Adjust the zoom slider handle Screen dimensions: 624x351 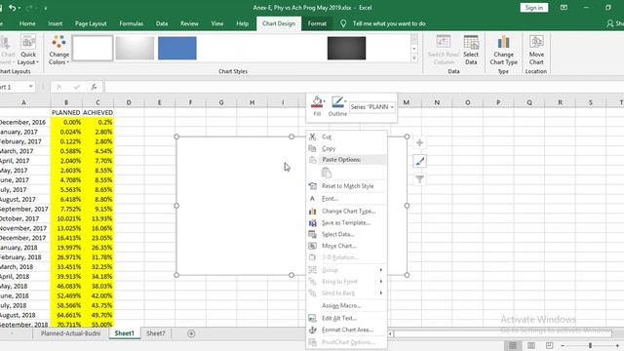point(590,345)
